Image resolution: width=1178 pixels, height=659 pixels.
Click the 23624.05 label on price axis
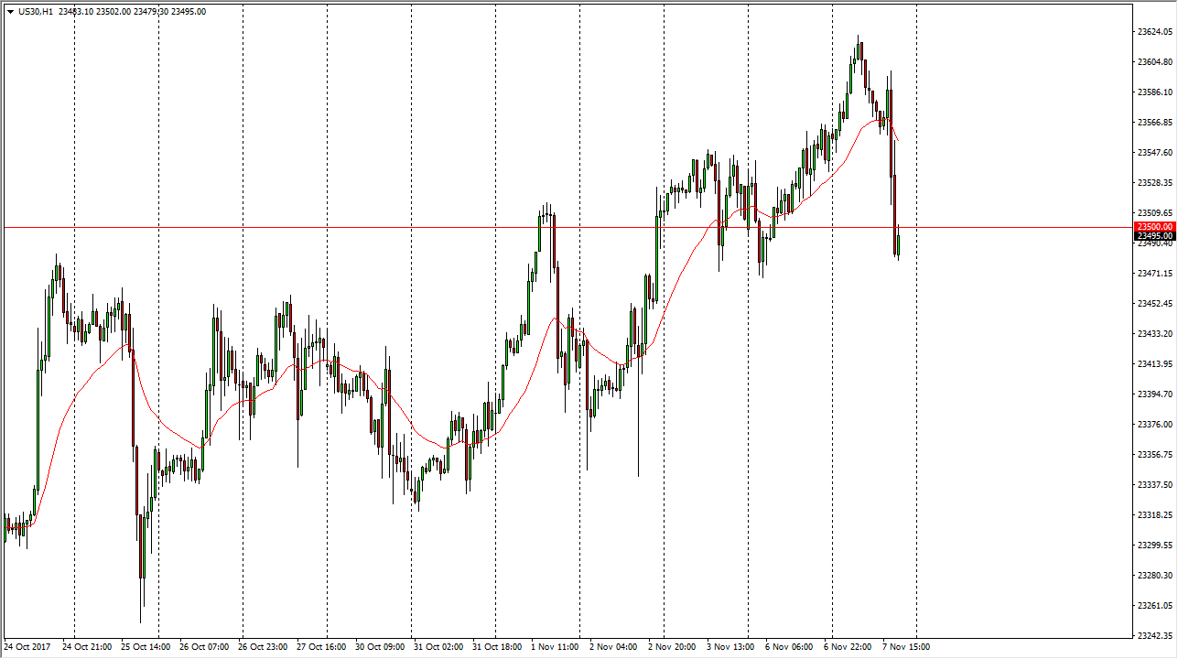tap(1154, 32)
